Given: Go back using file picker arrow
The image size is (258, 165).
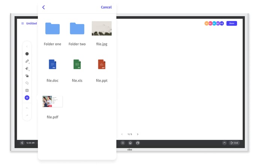Looking at the screenshot, I should pos(43,7).
